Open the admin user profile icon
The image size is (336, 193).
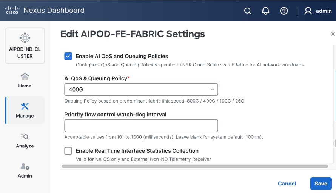click(x=308, y=11)
